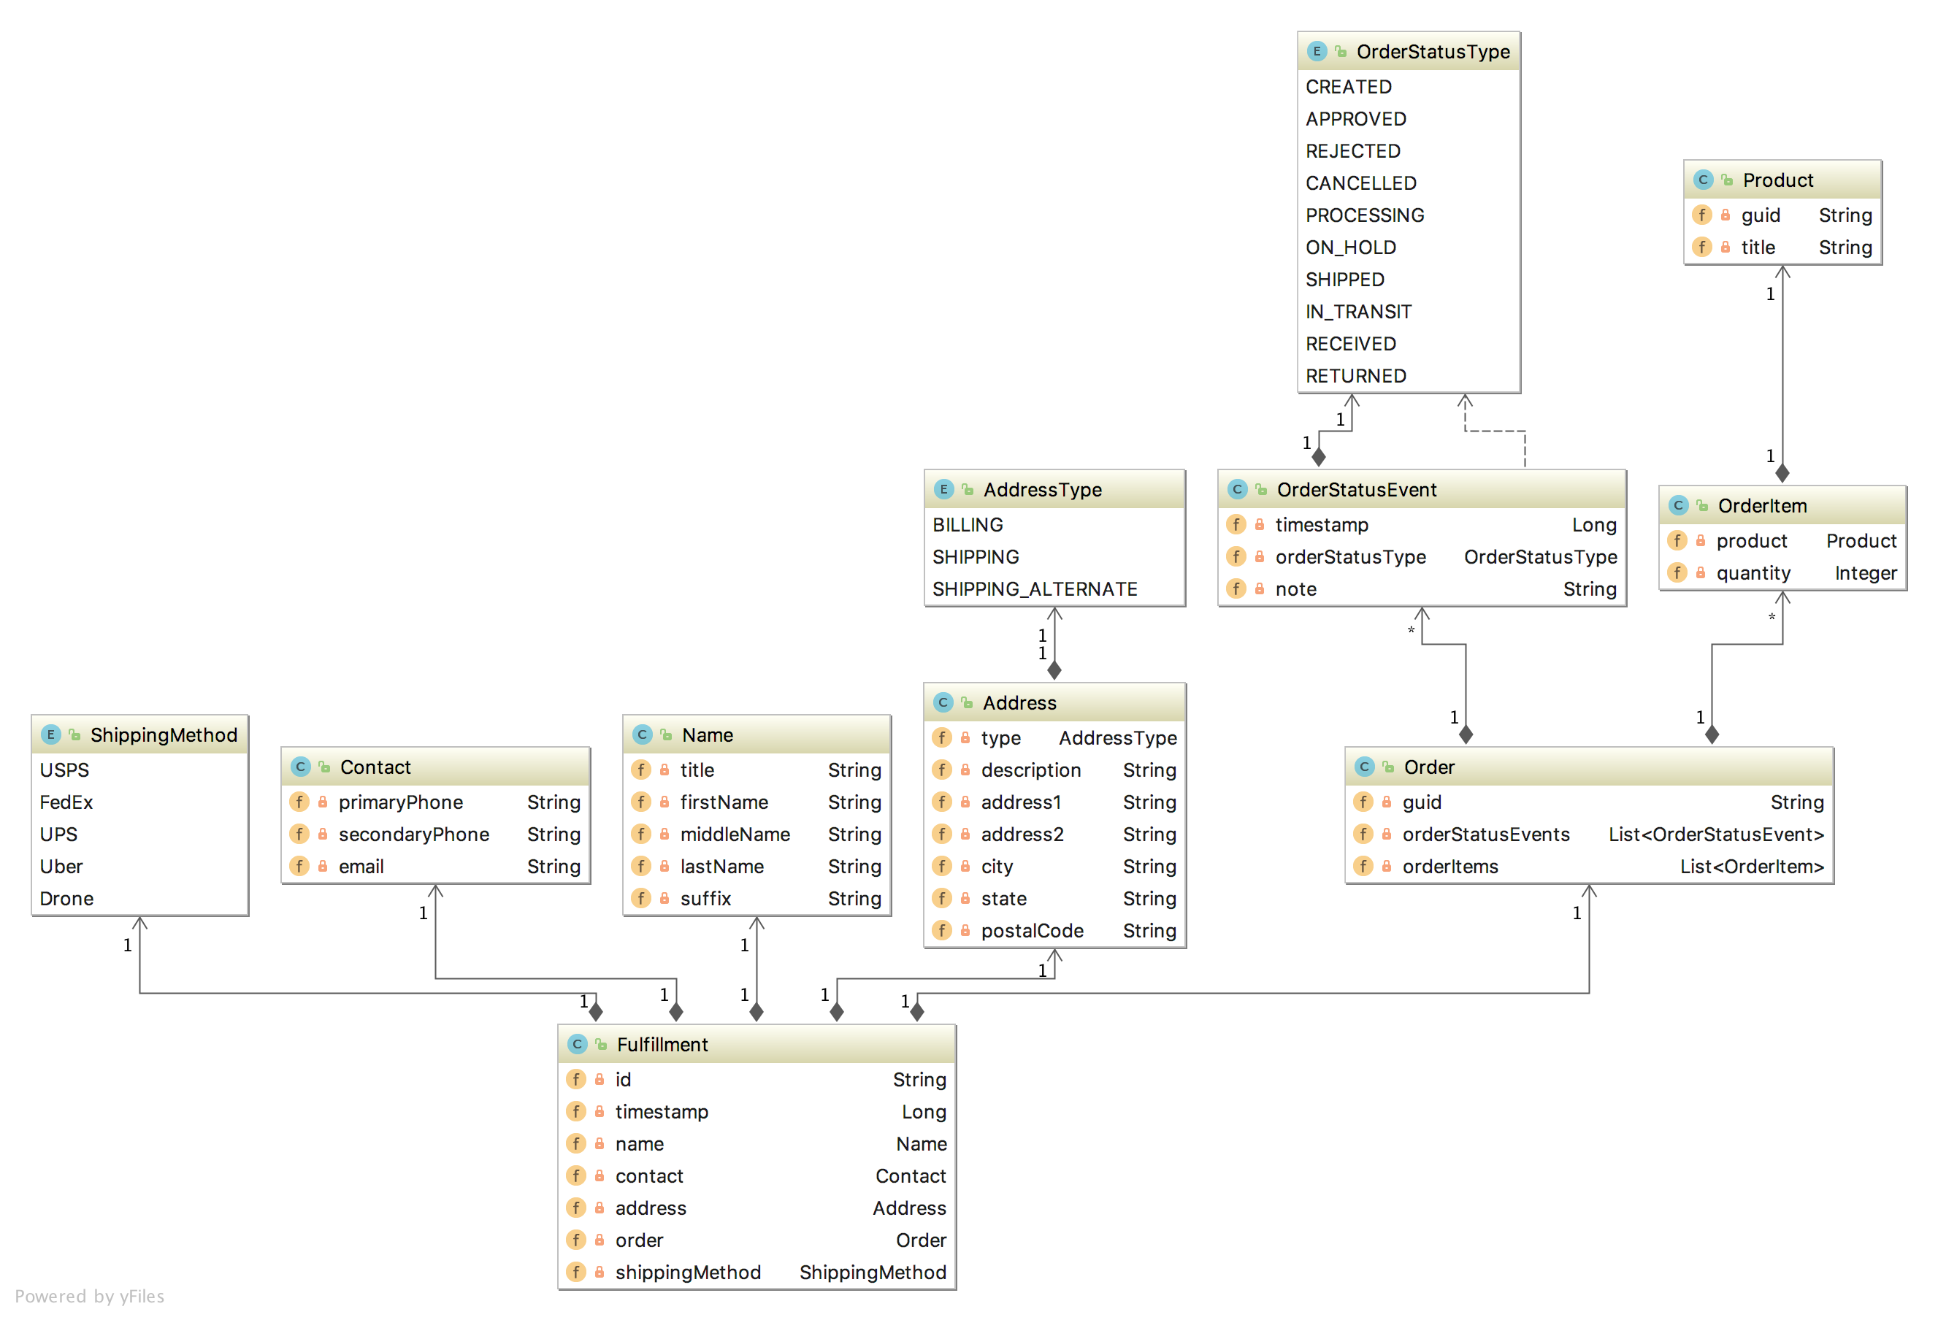The width and height of the screenshot is (1938, 1320).
Task: Click the enum icon beside ShippingMethod
Action: point(50,734)
